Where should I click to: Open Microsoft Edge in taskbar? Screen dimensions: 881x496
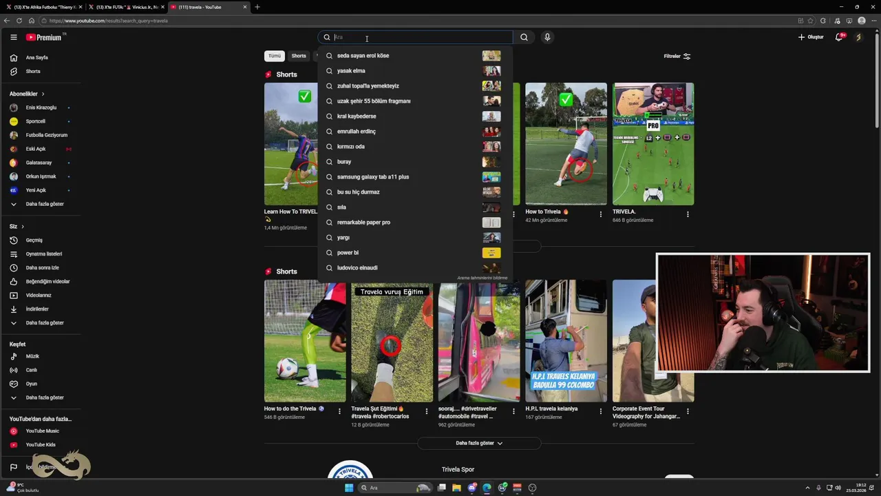pos(487,488)
